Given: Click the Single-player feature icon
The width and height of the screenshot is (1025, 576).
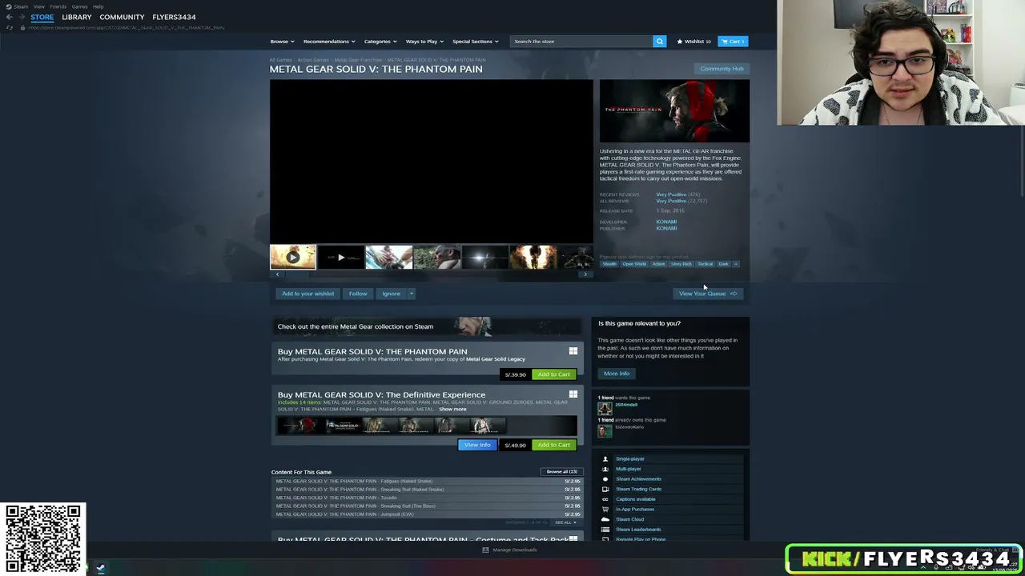Looking at the screenshot, I should (x=605, y=459).
